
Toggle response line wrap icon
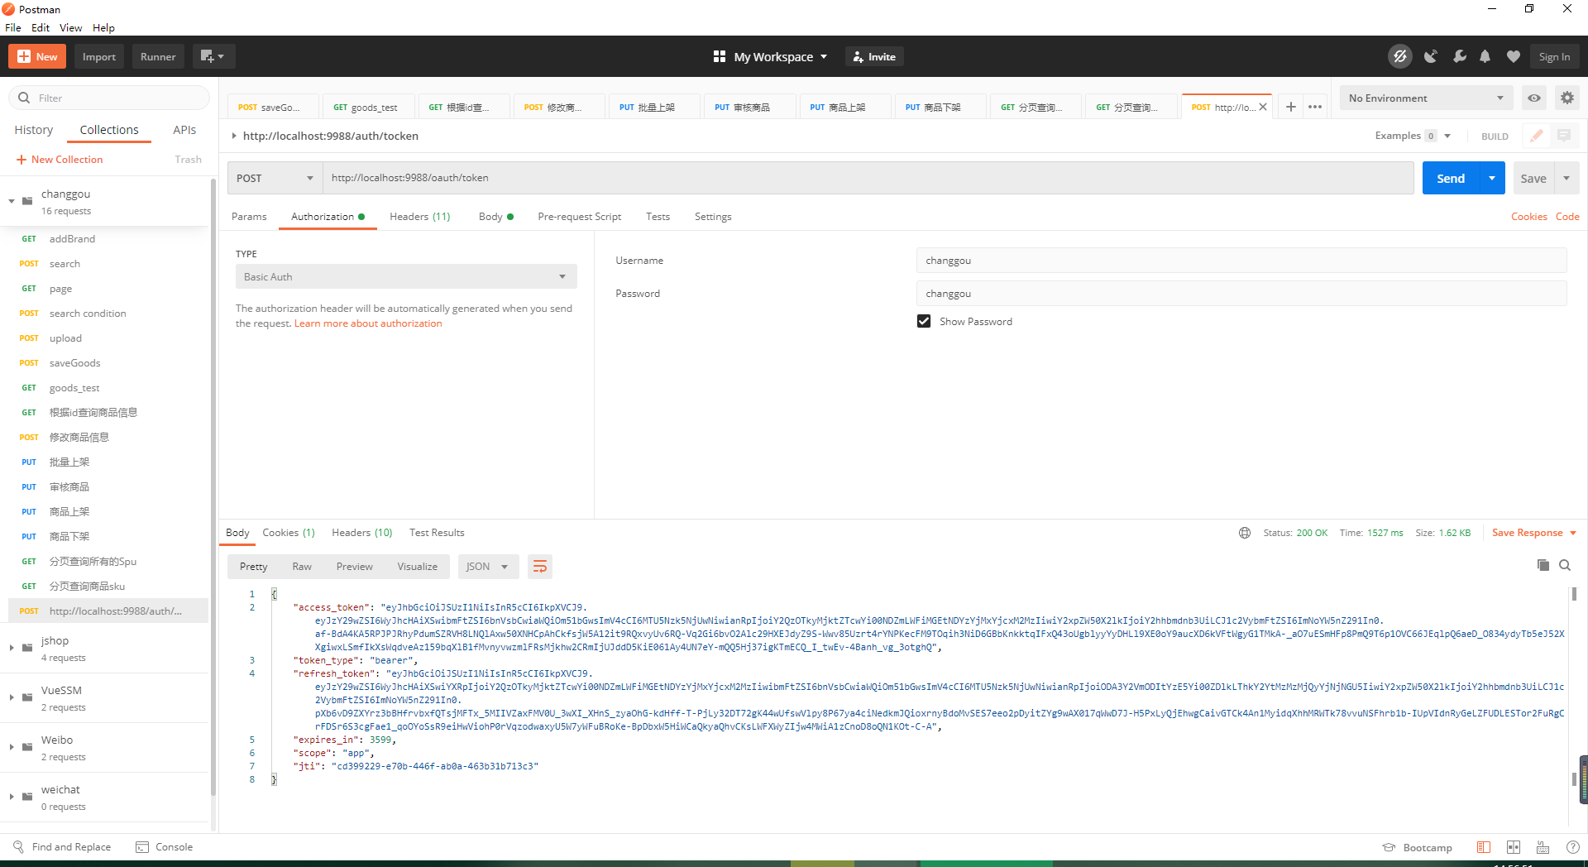coord(539,567)
